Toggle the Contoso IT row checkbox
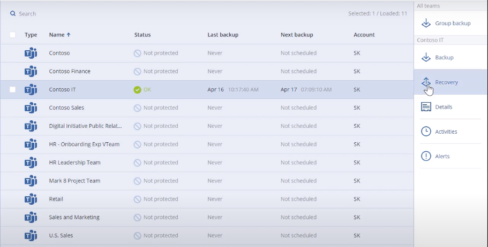Viewport: 488px width, 247px height. (x=12, y=89)
